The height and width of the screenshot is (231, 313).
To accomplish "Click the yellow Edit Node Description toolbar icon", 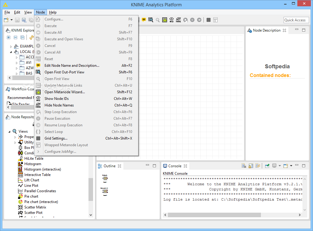I will [x=144, y=20].
